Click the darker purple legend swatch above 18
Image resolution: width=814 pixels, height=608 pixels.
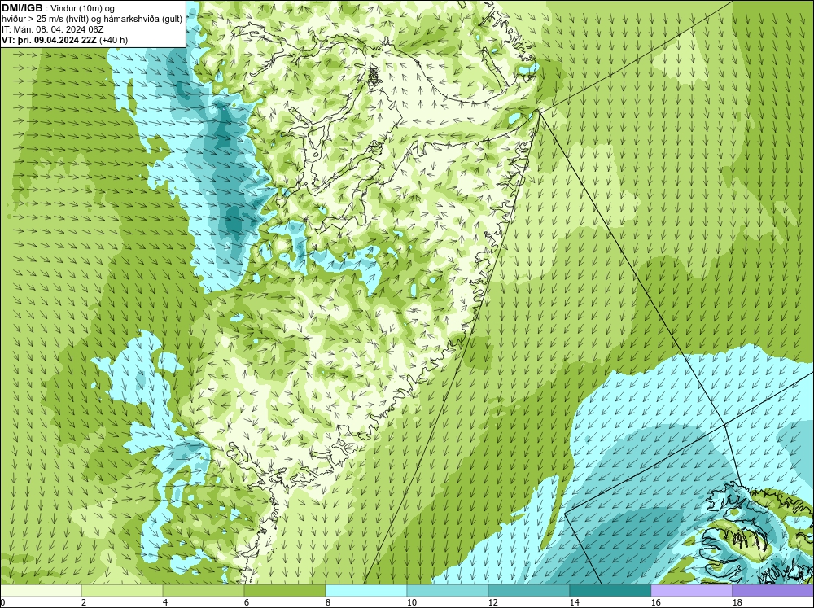(x=773, y=590)
